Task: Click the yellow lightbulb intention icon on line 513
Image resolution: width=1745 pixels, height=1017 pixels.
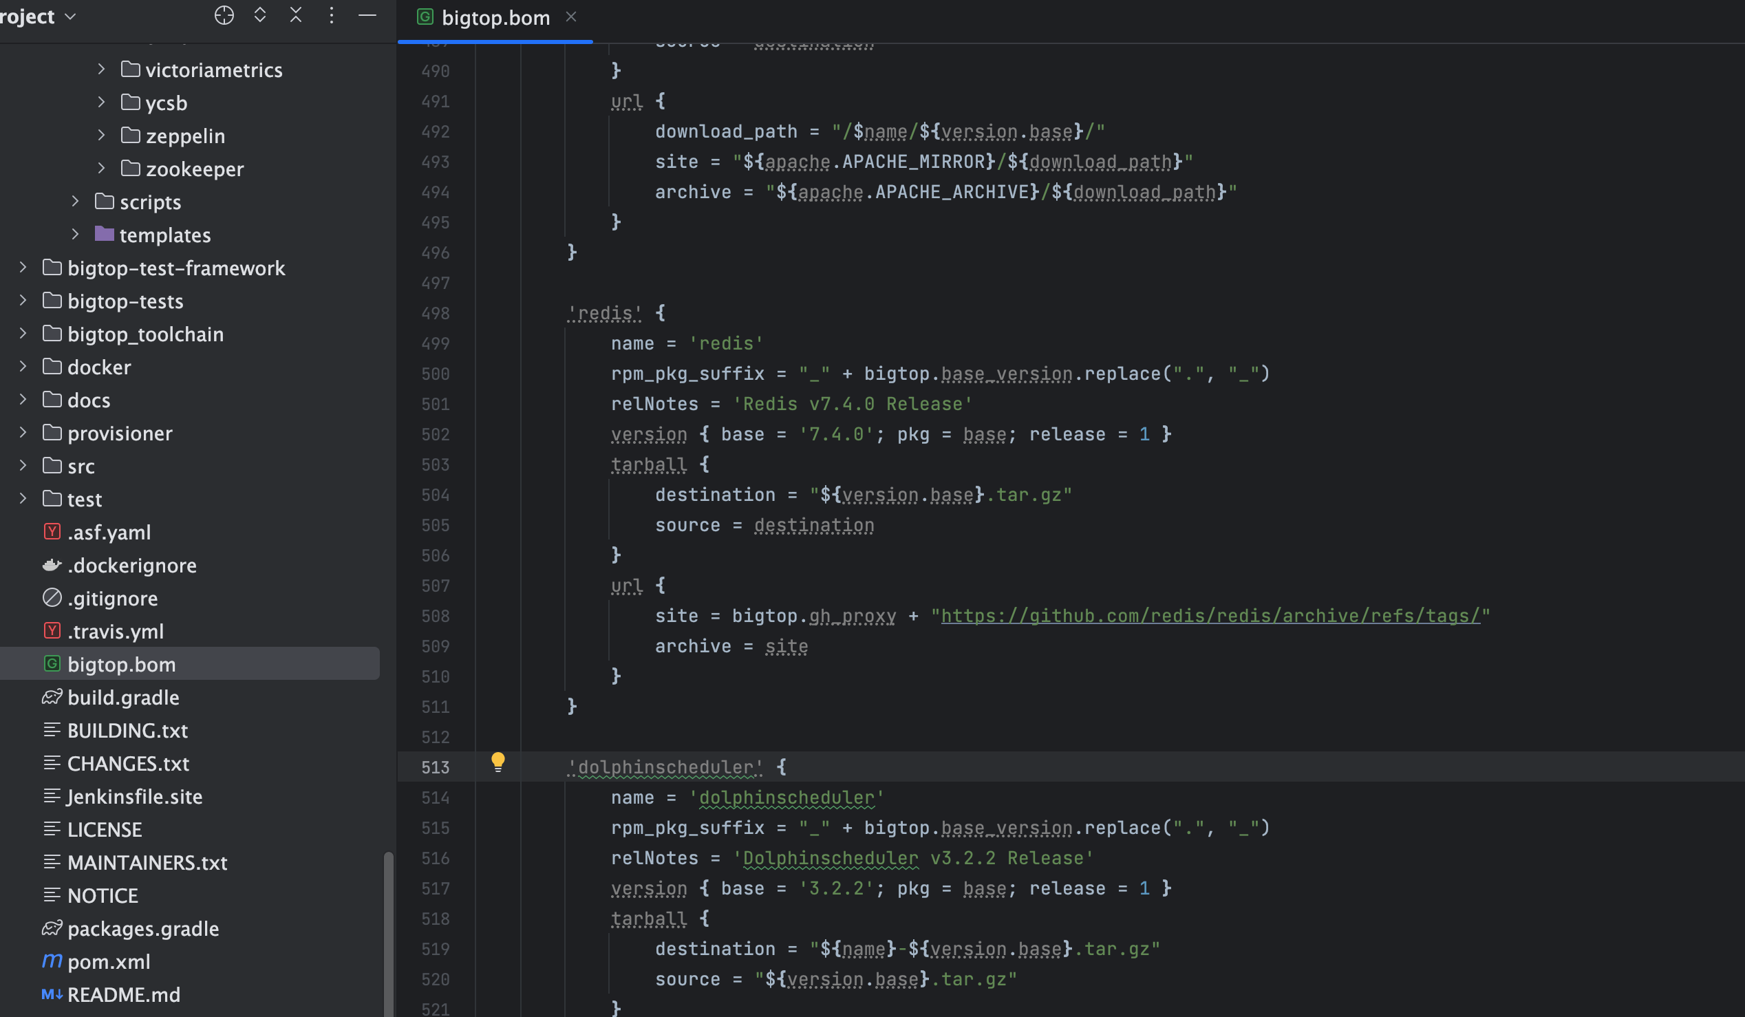Action: (x=498, y=762)
